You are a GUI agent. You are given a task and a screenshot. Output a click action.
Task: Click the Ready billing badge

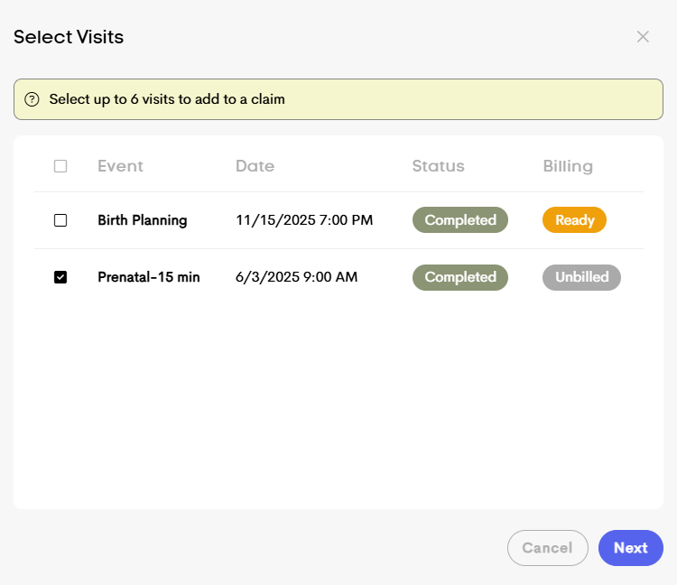(x=574, y=220)
